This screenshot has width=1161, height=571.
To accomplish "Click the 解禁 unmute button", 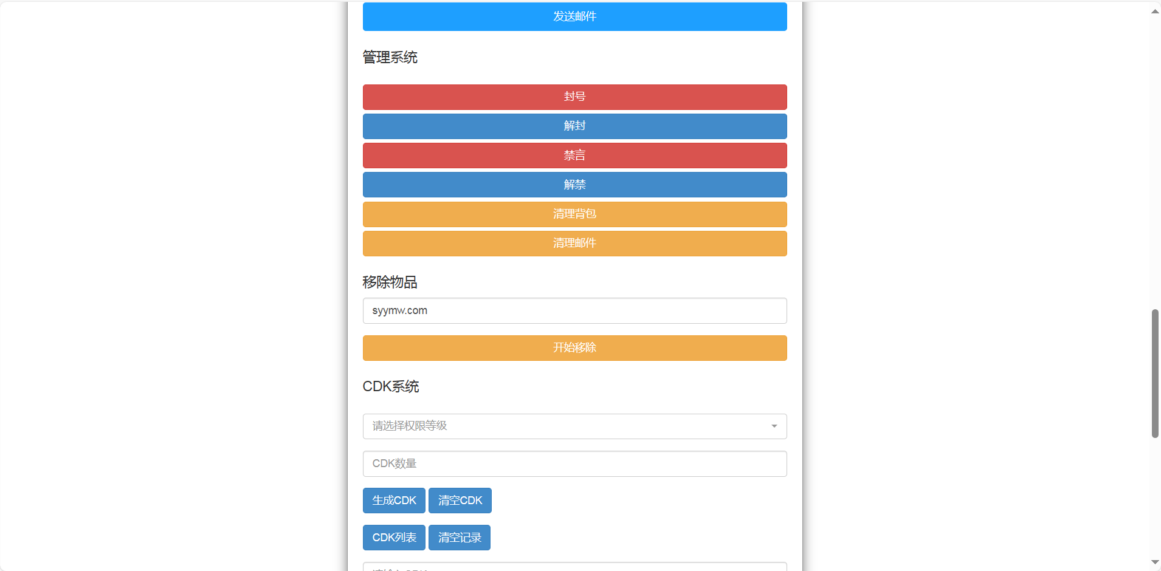I will [x=574, y=184].
